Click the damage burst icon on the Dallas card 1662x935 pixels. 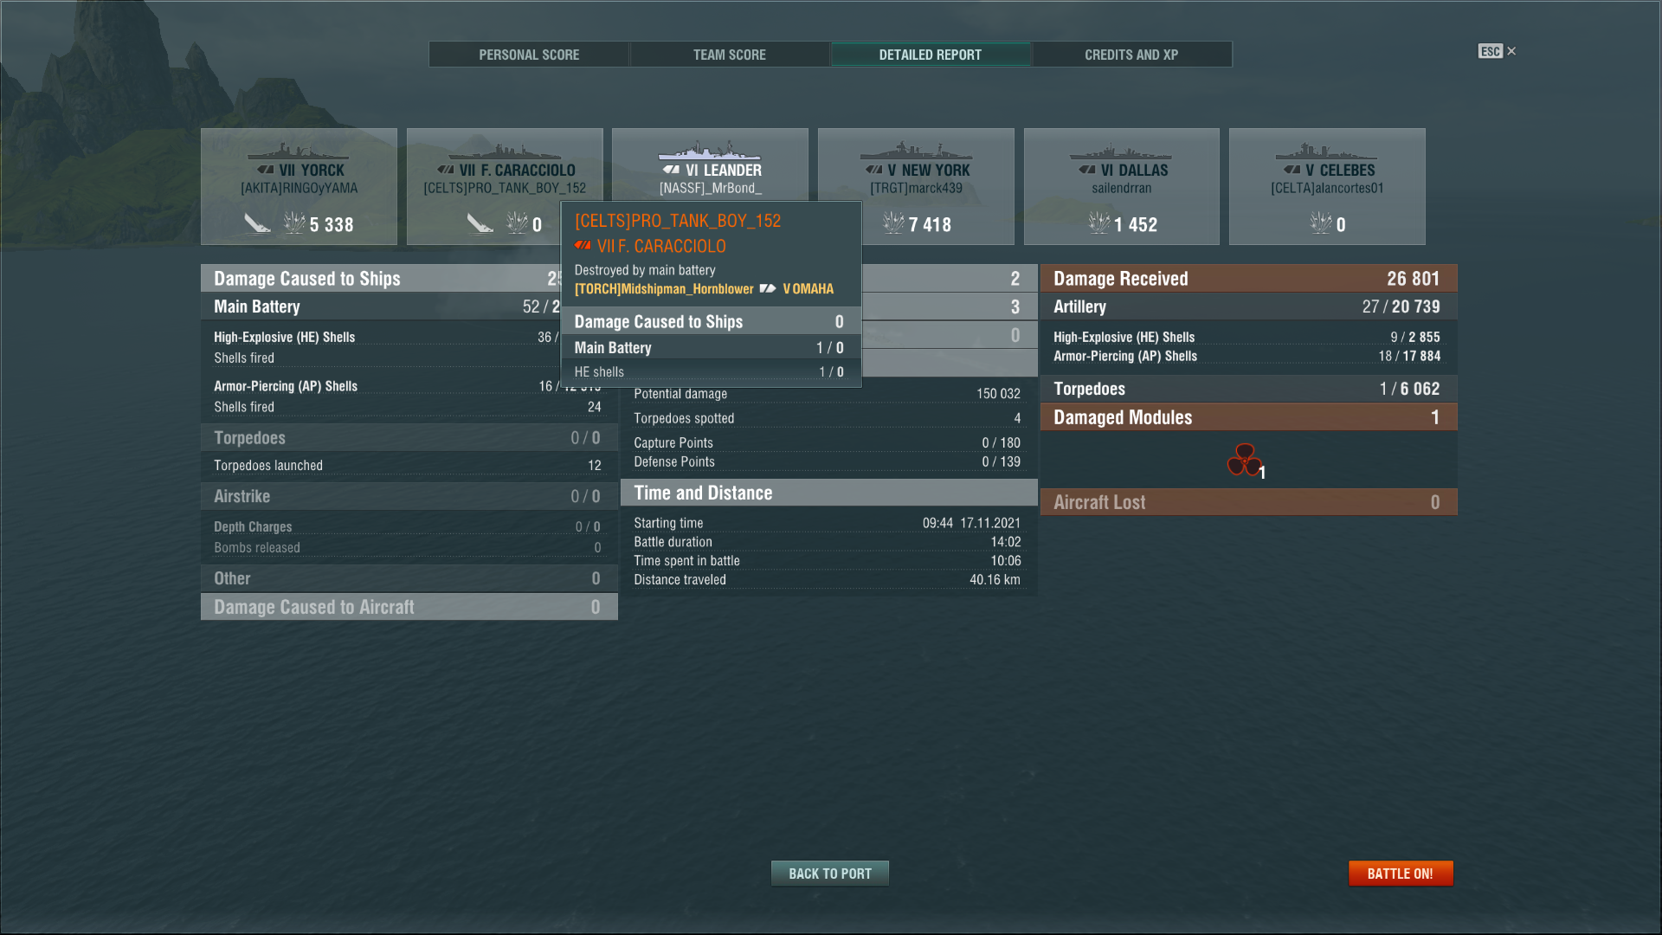click(1098, 223)
